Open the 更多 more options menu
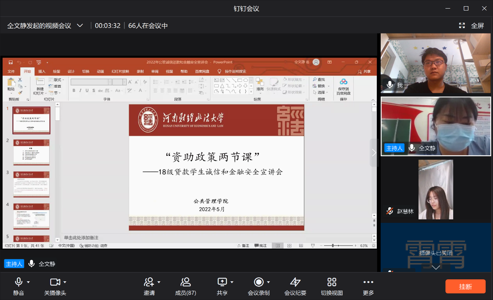This screenshot has height=300, width=493. 368,286
